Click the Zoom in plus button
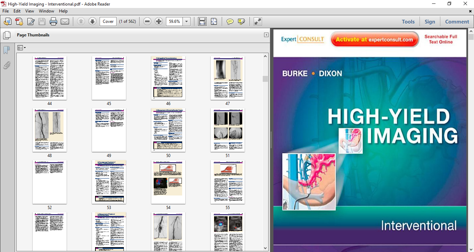Viewport: 474px width, 252px height. (159, 21)
